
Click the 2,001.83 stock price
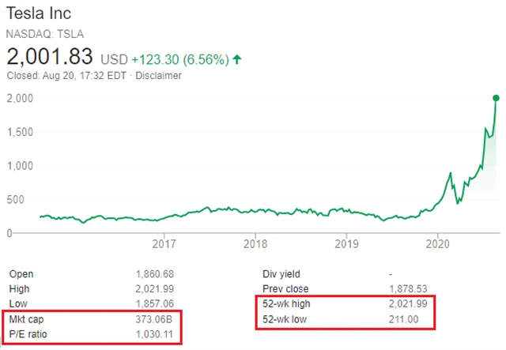pos(51,57)
